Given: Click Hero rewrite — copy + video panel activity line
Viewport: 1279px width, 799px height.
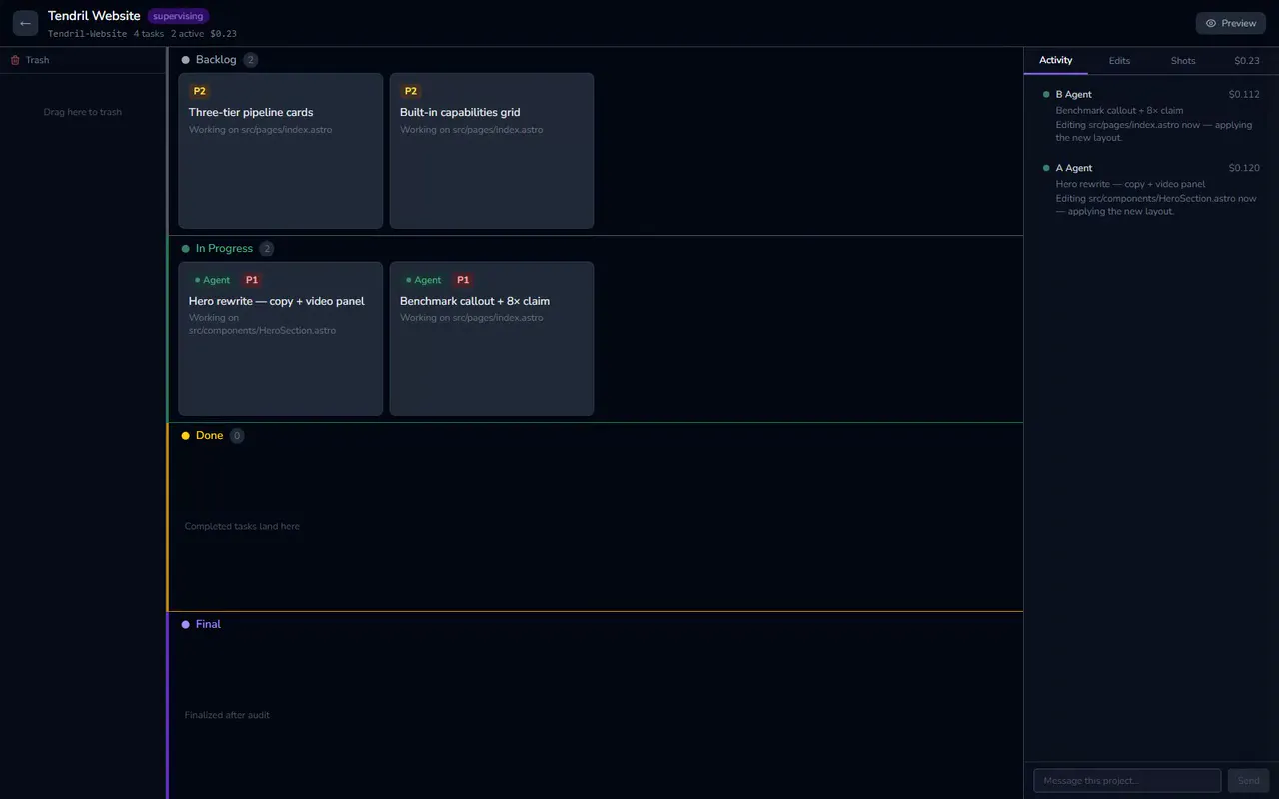Looking at the screenshot, I should (1130, 184).
